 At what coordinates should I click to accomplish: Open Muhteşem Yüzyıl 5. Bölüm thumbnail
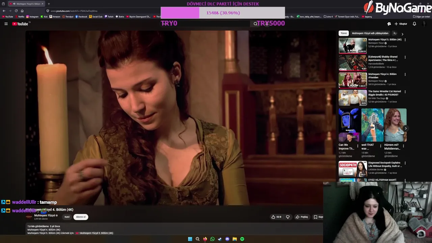(353, 46)
